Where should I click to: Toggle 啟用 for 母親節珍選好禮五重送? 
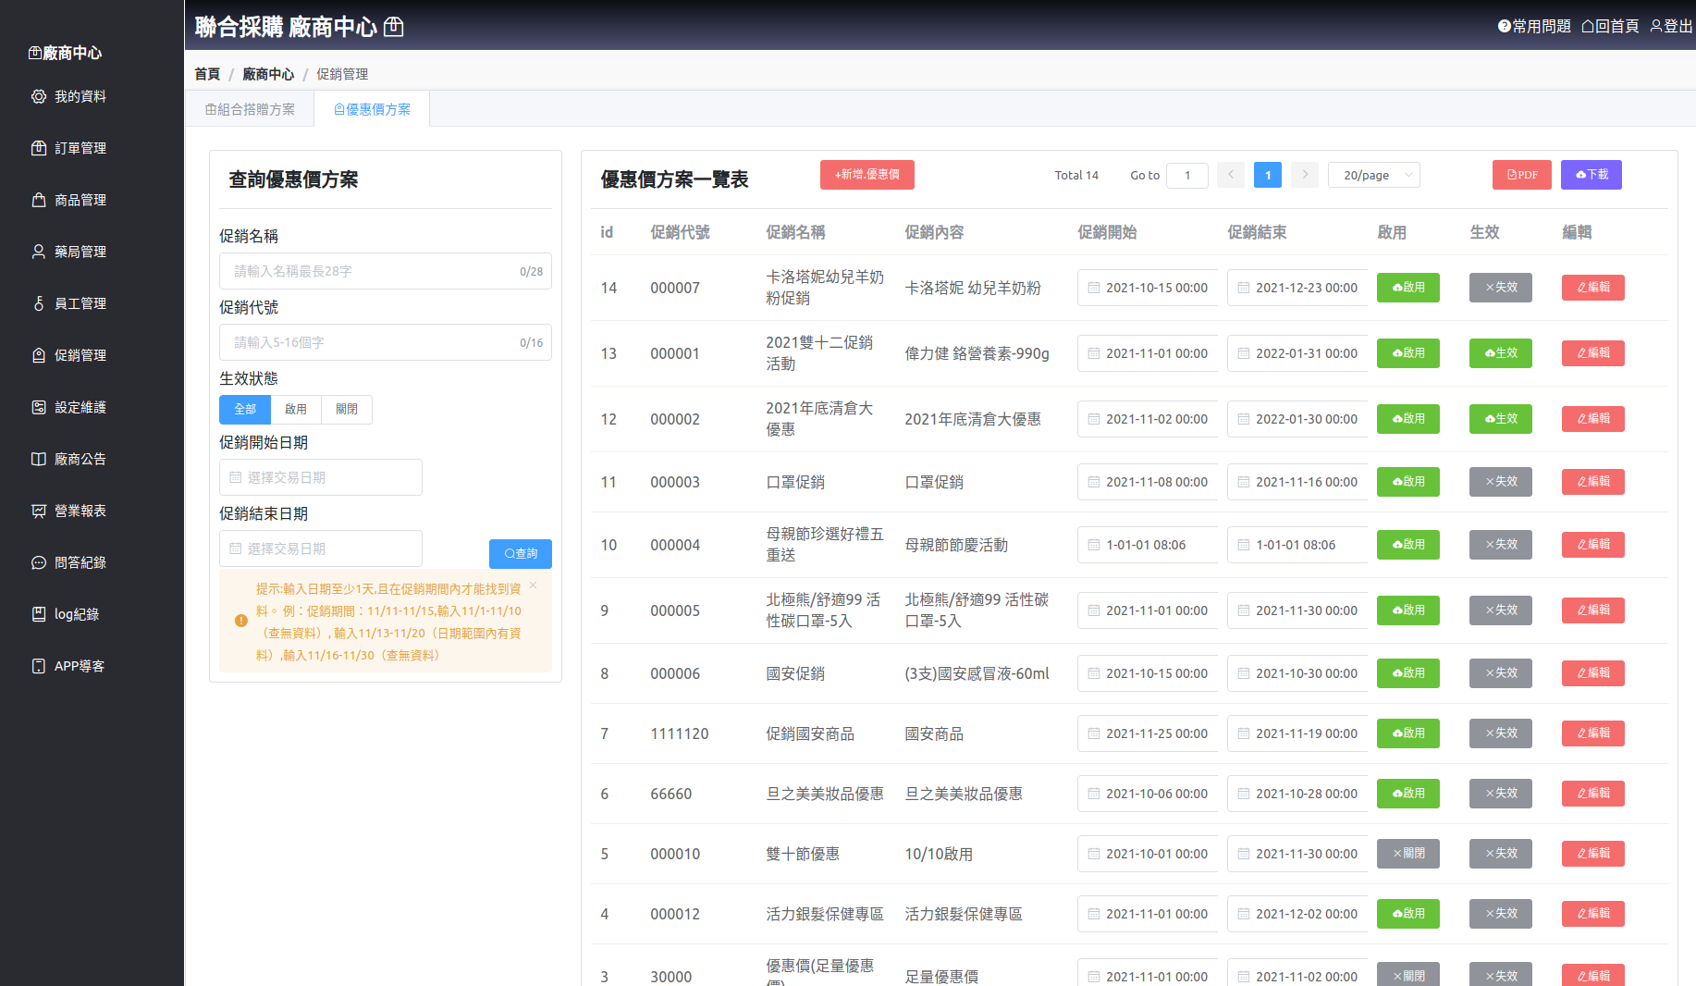[x=1407, y=545]
